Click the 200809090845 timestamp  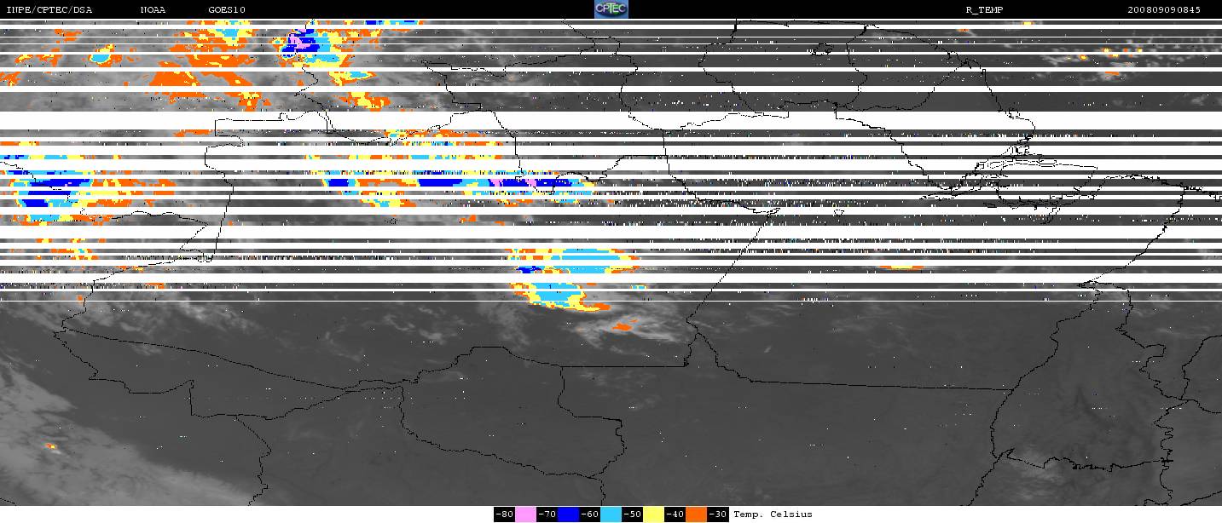point(1164,10)
